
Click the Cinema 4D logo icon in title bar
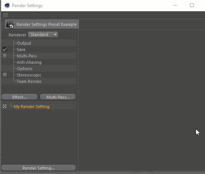(7, 6)
